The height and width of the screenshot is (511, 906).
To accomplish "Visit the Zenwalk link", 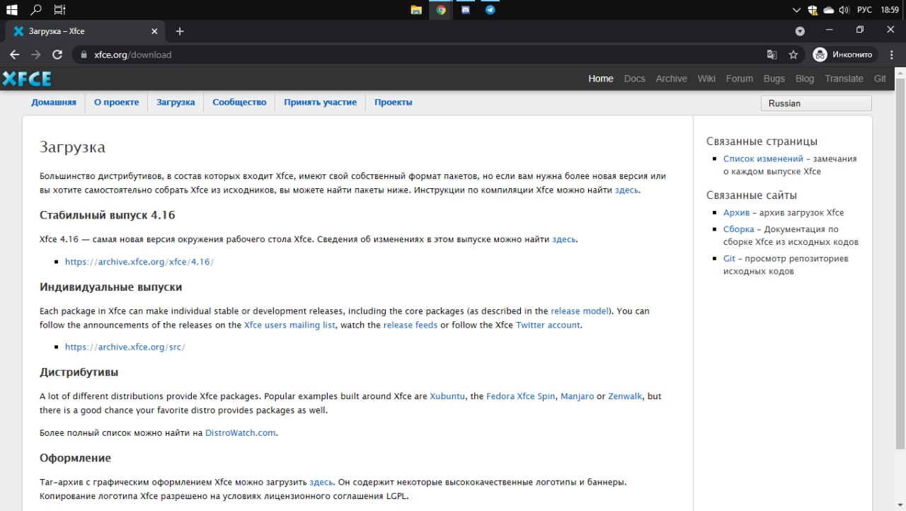I will (625, 396).
